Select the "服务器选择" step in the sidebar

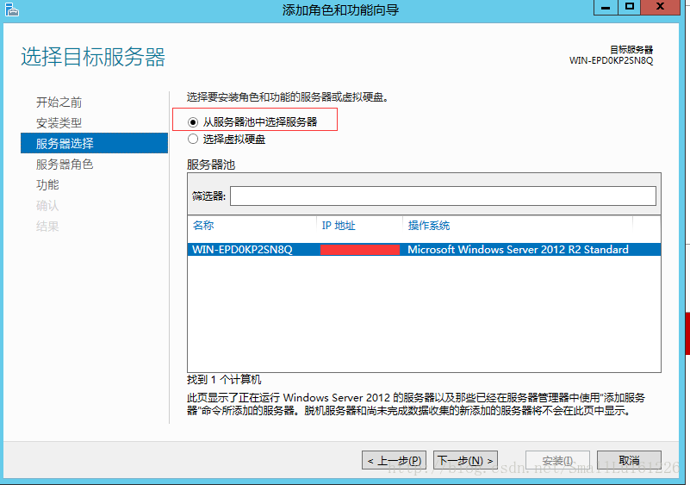click(94, 143)
